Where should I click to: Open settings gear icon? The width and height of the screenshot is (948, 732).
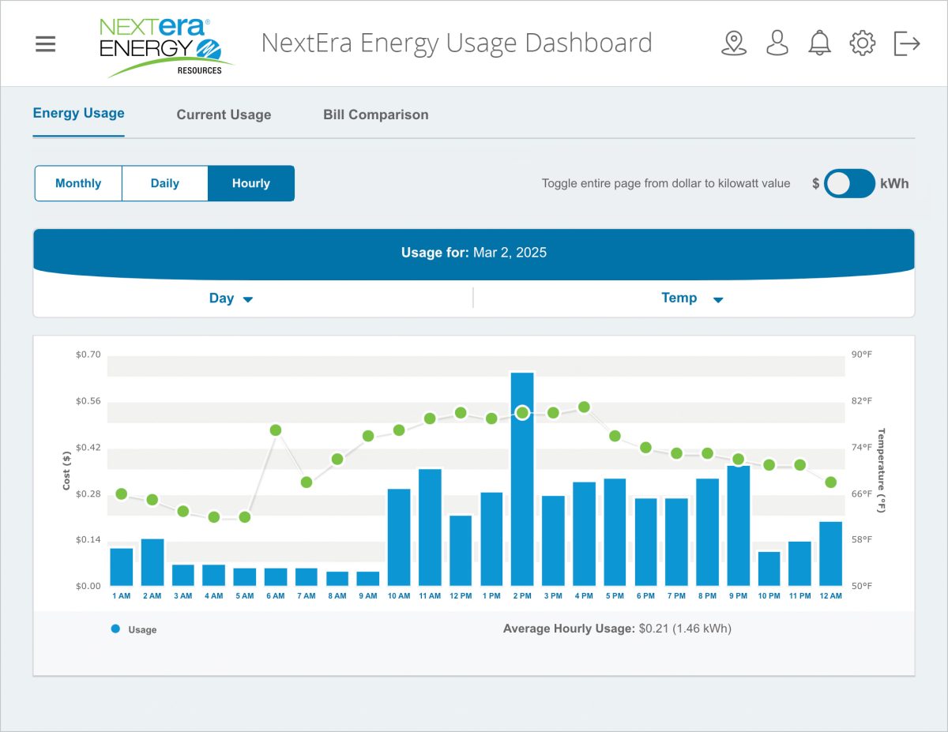coord(863,43)
